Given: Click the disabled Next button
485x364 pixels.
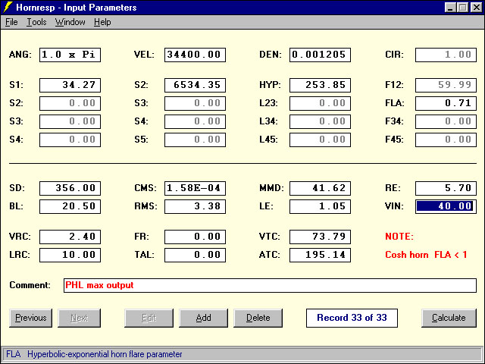Looking at the screenshot, I should click(79, 318).
